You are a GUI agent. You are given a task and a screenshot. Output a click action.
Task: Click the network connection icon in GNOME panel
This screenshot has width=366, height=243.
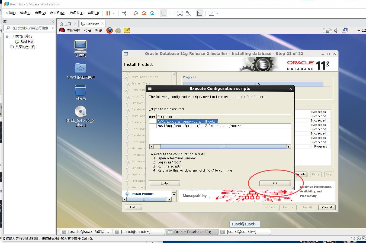[x=345, y=30]
